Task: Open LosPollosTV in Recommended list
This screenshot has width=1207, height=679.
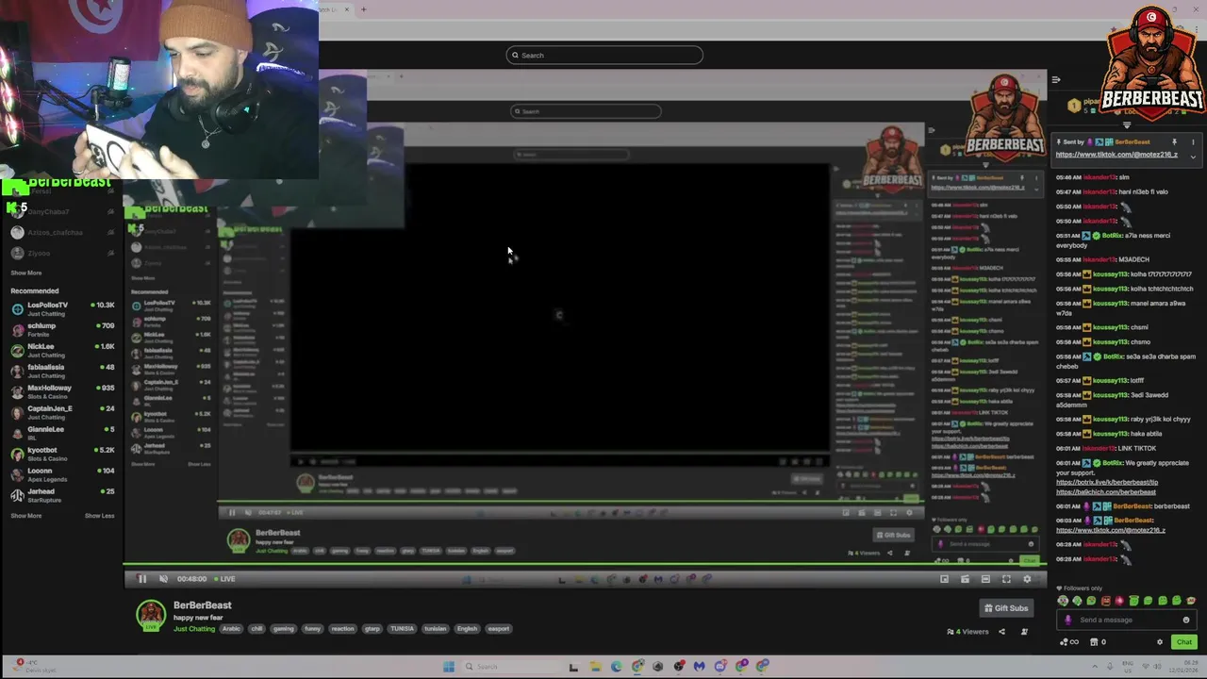Action: [x=62, y=308]
